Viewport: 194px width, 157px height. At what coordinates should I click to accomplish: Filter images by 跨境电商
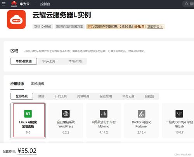click(x=83, y=96)
